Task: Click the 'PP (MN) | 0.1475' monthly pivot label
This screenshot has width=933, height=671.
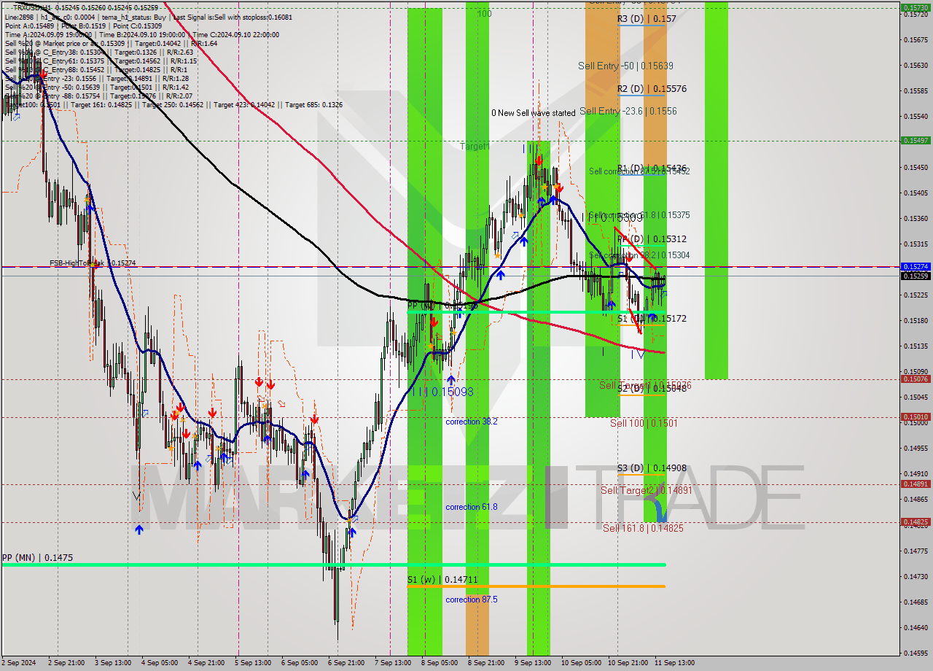Action: pos(37,558)
